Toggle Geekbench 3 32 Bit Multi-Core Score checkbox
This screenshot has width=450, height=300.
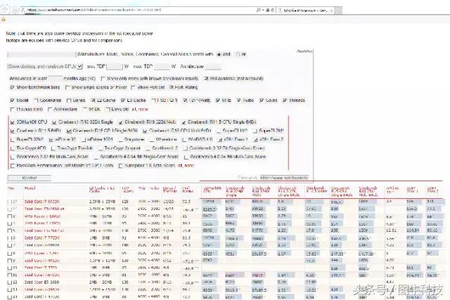13,157
